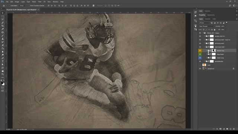Switch to the Swatches tab
The height and width of the screenshot is (134, 238).
tap(208, 11)
